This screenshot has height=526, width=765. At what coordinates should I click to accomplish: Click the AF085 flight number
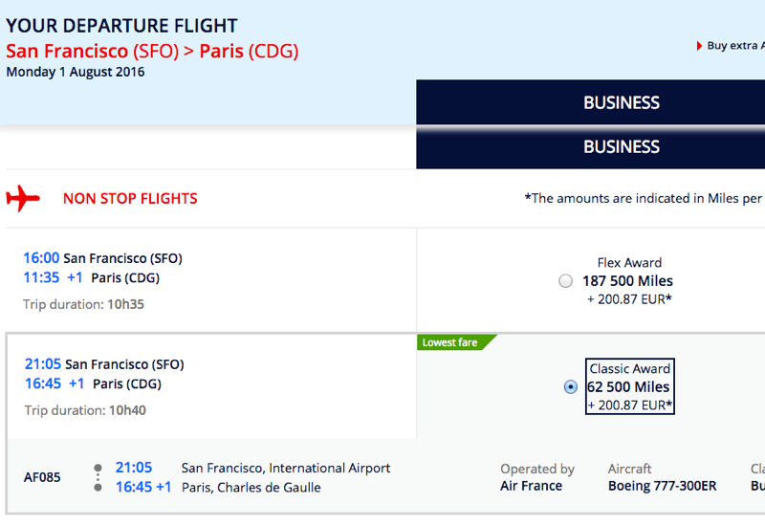[42, 477]
